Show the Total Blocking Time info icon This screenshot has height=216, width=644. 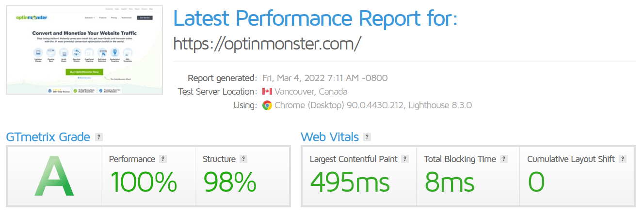pyautogui.click(x=504, y=159)
